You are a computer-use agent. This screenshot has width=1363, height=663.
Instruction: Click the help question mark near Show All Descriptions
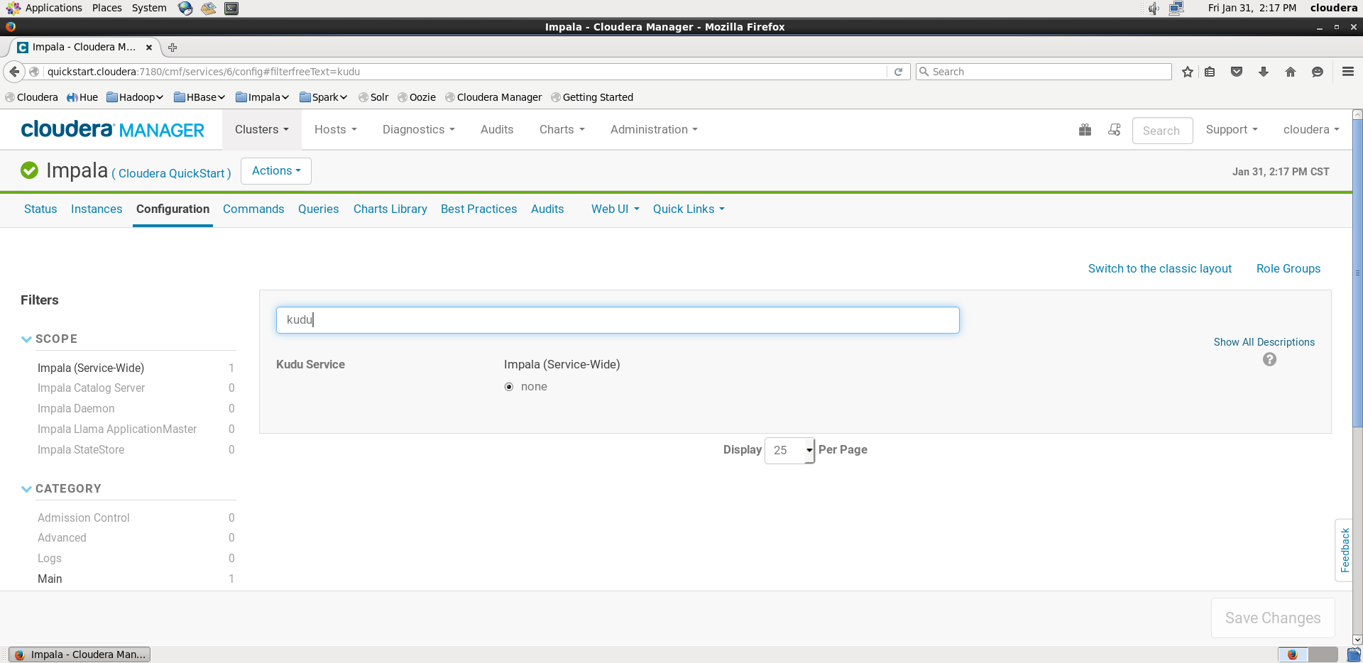tap(1269, 360)
